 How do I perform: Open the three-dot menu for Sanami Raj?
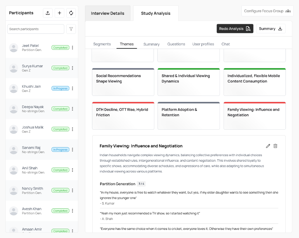click(x=72, y=149)
